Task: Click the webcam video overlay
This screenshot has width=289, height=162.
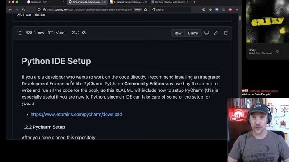Action: (x=258, y=130)
